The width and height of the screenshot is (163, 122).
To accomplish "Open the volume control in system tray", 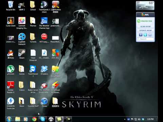I will pyautogui.click(x=139, y=119).
